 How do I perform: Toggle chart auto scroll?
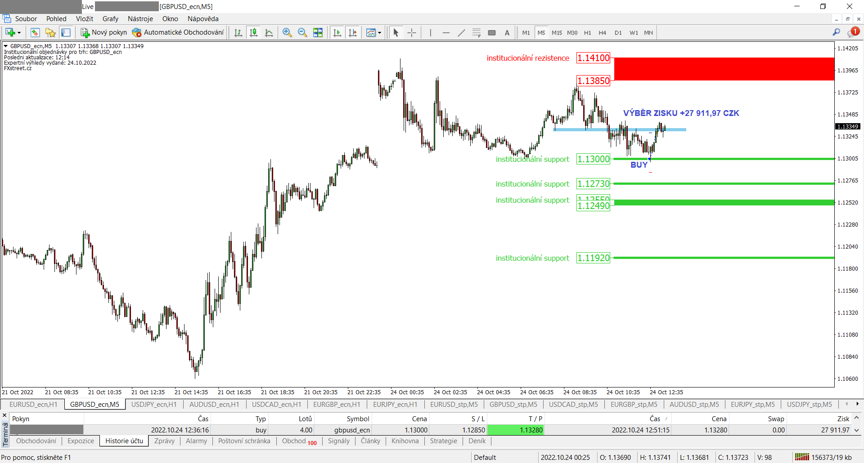tap(337, 32)
